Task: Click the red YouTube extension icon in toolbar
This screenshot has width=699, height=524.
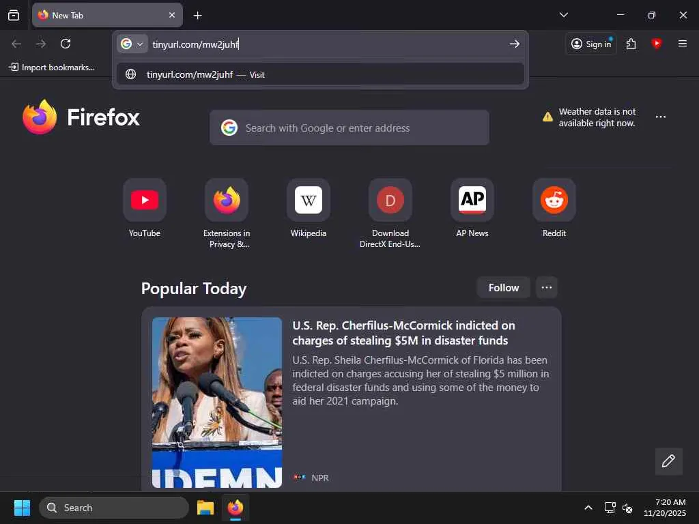Action: [656, 44]
